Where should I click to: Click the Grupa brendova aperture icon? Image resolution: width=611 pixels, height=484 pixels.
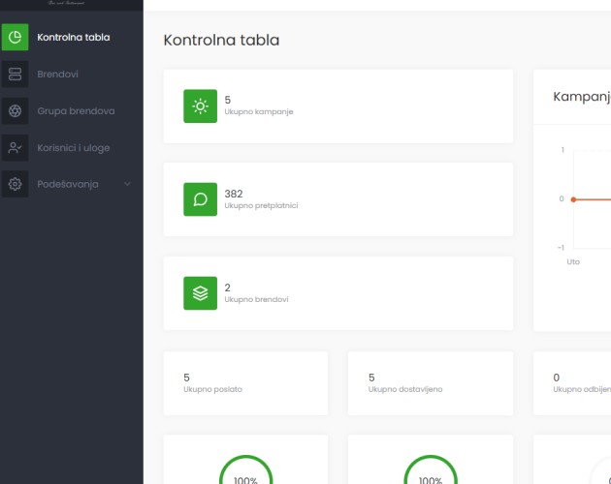(15, 111)
